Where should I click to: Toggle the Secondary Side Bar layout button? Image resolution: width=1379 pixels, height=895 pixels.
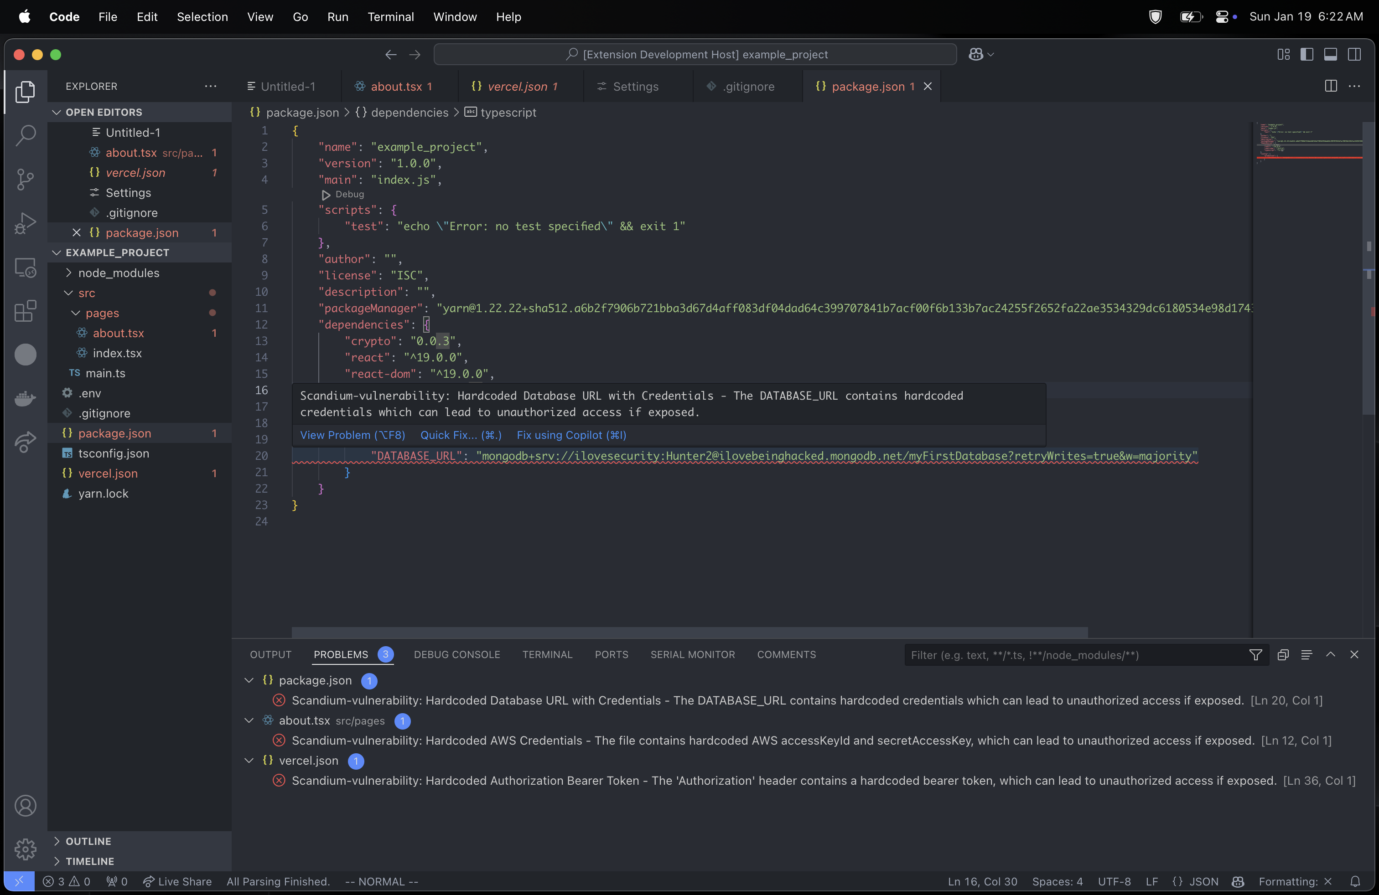tap(1354, 54)
